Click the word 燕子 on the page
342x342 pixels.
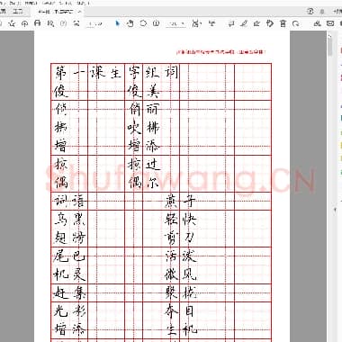point(180,202)
